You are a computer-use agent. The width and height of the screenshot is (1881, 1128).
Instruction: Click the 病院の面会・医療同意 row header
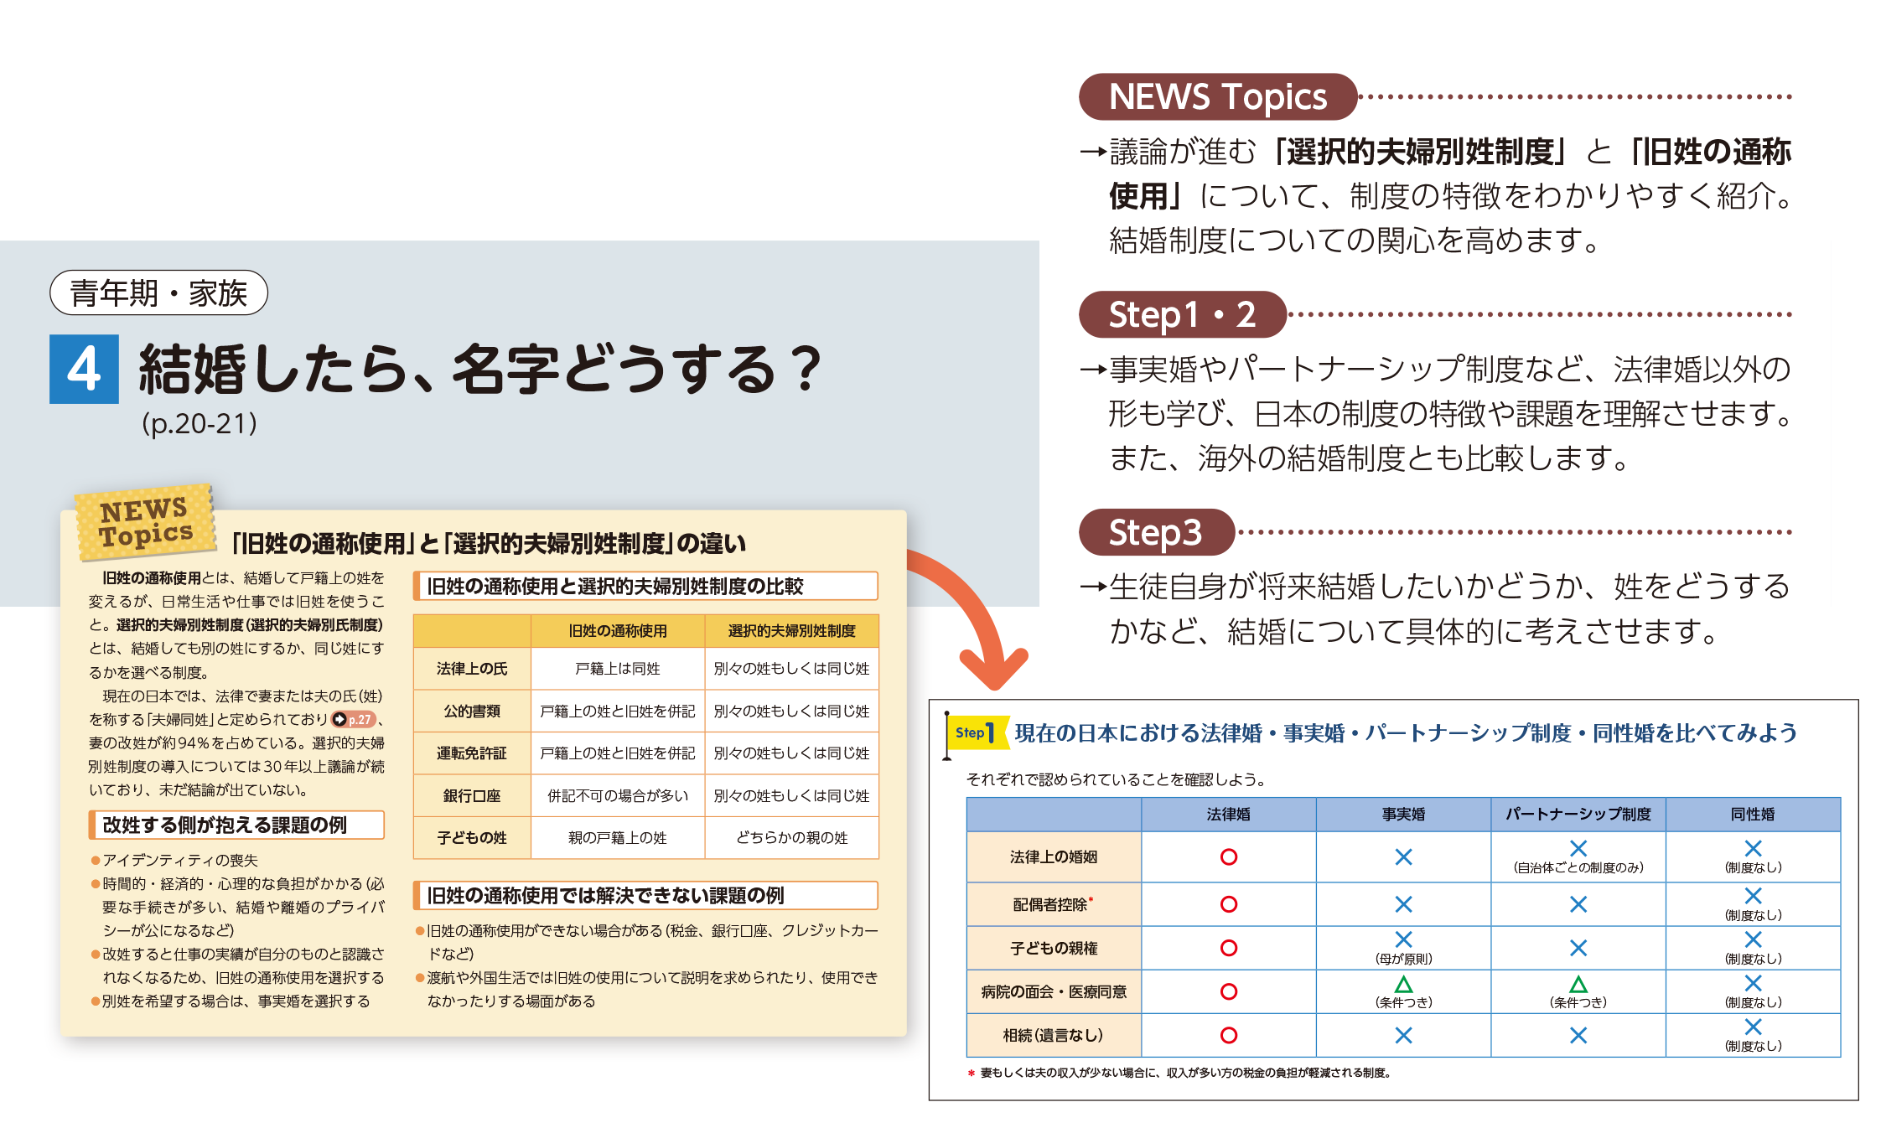(1054, 991)
